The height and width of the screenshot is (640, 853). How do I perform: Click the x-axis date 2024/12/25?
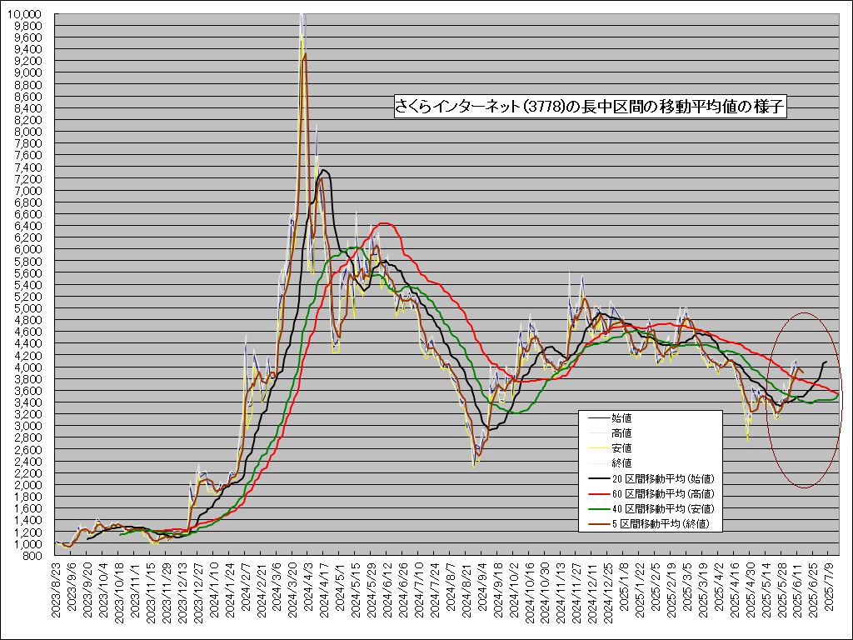click(608, 593)
